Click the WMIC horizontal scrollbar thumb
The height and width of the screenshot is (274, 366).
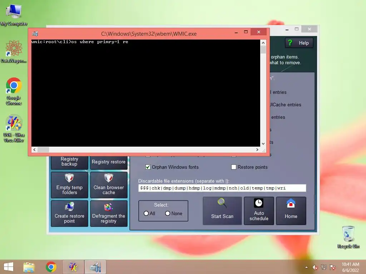(x=43, y=149)
